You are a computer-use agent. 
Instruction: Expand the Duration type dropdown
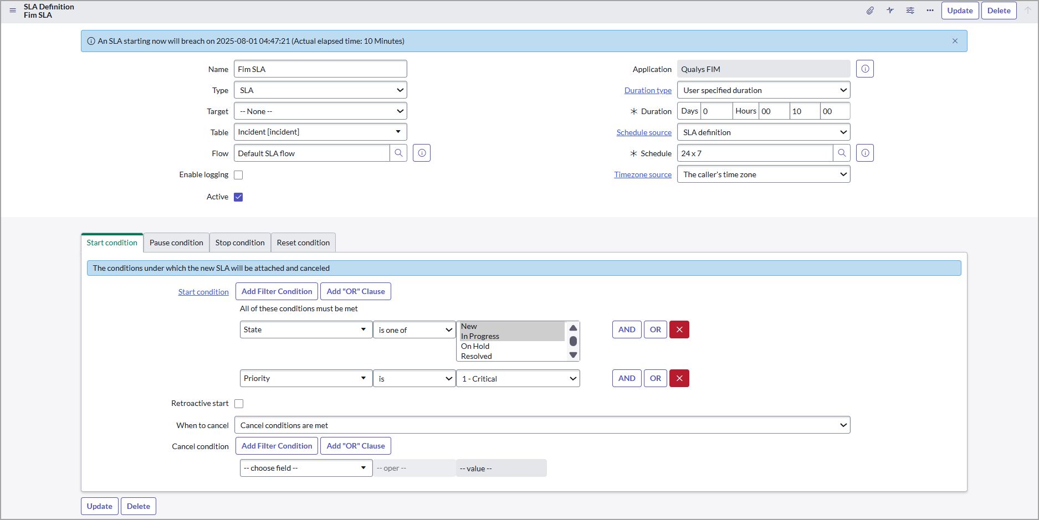pos(763,90)
